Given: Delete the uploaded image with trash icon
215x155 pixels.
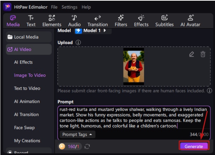Looking at the screenshot, I should [x=202, y=54].
